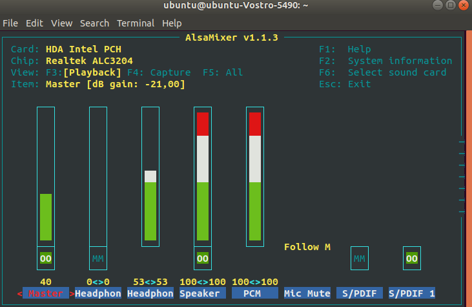This screenshot has height=307, width=472.
Task: Click the window title ubuntu@ubuntu-Vostro-5490
Action: point(236,5)
